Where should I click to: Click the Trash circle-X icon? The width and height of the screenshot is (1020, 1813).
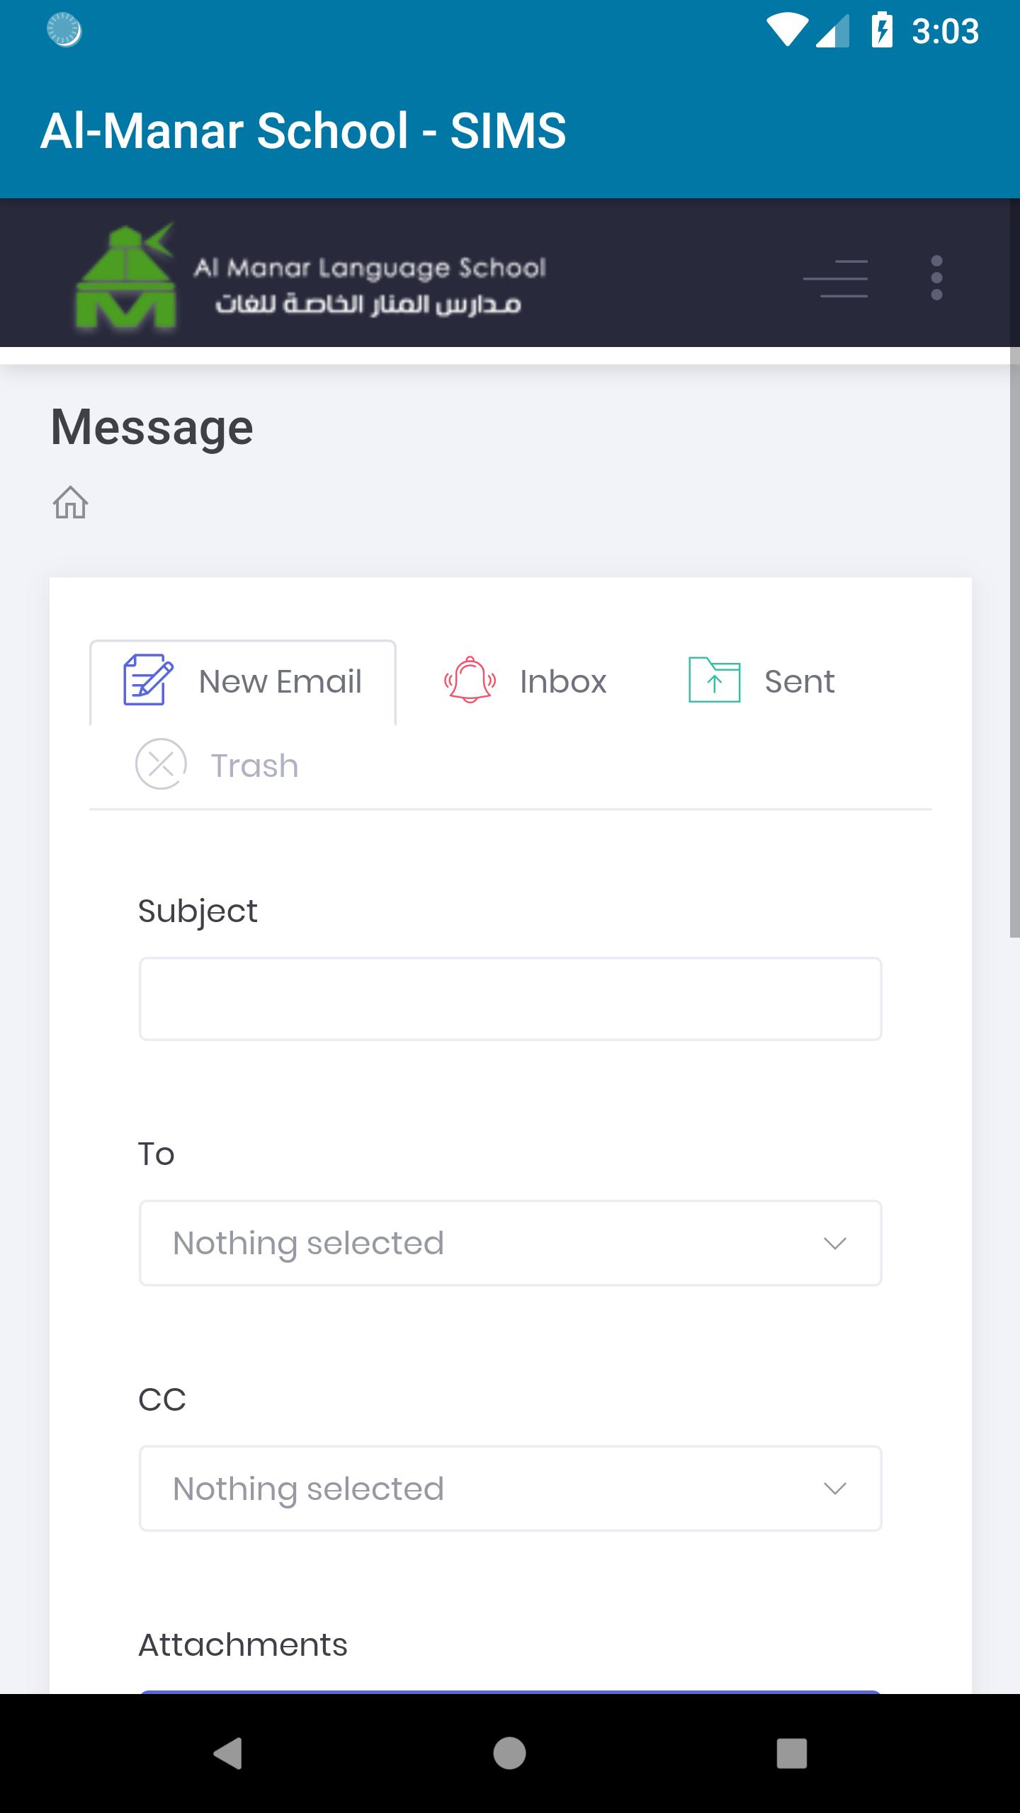pos(161,763)
